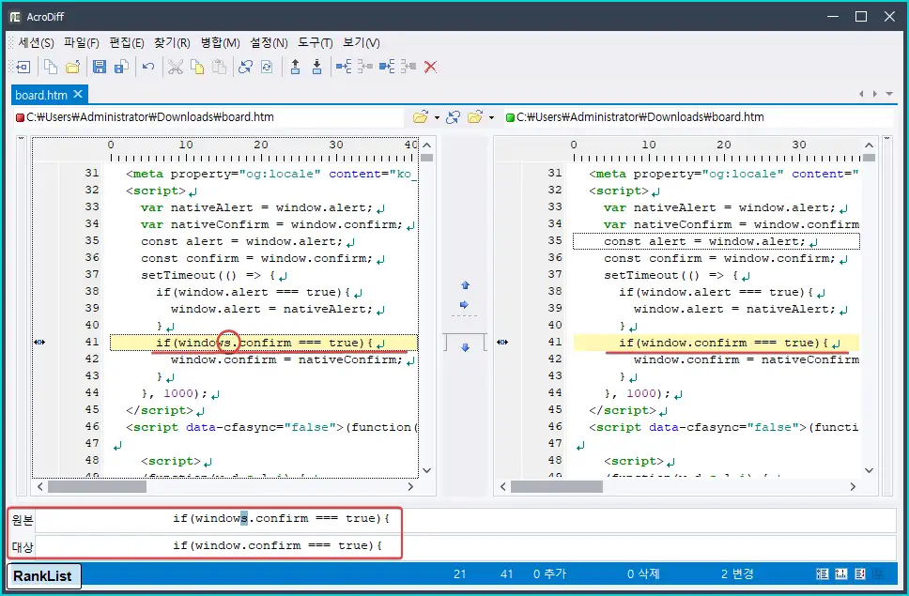Go to previous difference toolbar icon

(295, 68)
